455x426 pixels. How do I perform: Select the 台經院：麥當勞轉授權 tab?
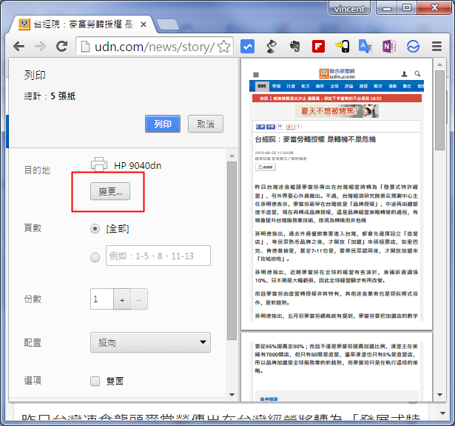(83, 24)
